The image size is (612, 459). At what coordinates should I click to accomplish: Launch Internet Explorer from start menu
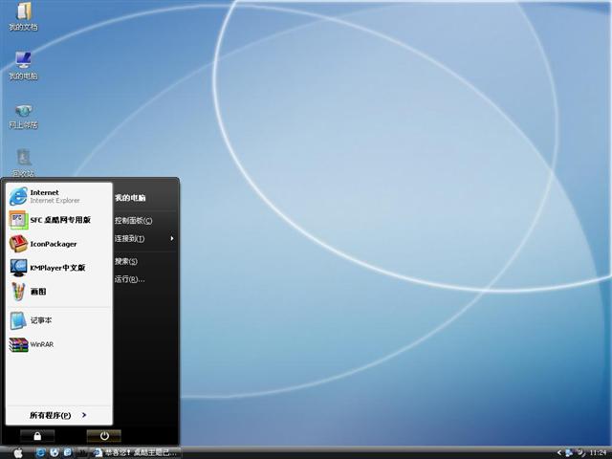pos(59,196)
